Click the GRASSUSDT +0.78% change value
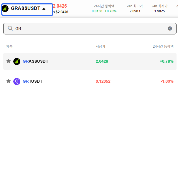The image size is (178, 178). 167,61
